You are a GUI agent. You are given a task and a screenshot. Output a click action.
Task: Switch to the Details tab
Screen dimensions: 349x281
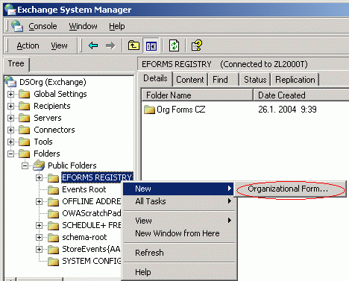pos(155,78)
